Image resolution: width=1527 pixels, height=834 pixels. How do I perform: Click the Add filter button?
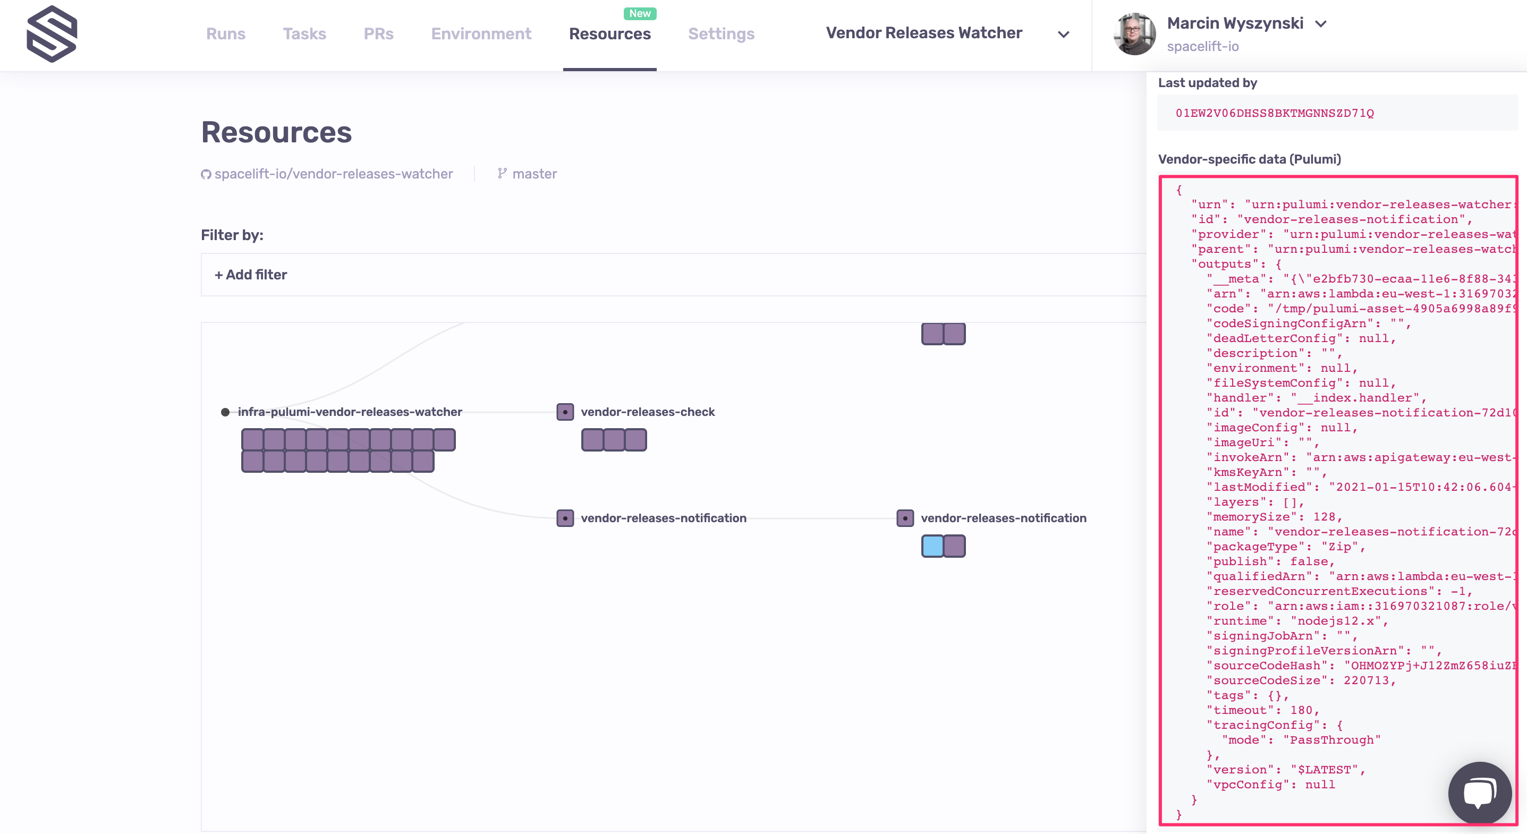click(251, 275)
